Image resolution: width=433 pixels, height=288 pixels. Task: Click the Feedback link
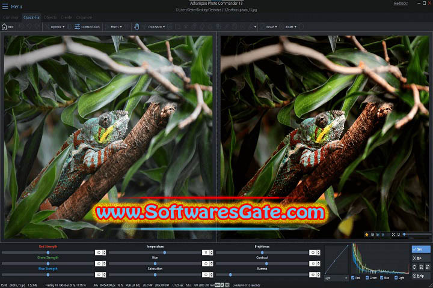point(401,4)
